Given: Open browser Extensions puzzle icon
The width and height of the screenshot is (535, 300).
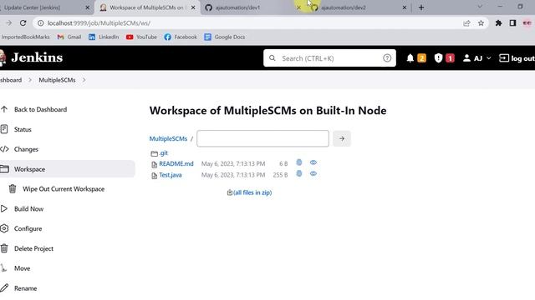Looking at the screenshot, I should click(x=498, y=23).
